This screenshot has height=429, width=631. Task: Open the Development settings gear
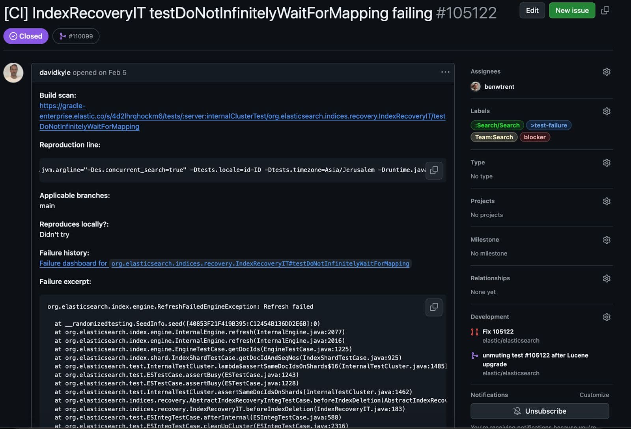[x=606, y=317]
